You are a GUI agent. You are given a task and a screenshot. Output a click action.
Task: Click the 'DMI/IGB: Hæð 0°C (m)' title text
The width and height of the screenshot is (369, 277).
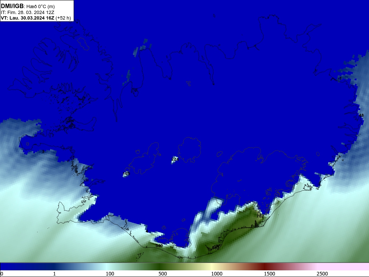pyautogui.click(x=28, y=6)
